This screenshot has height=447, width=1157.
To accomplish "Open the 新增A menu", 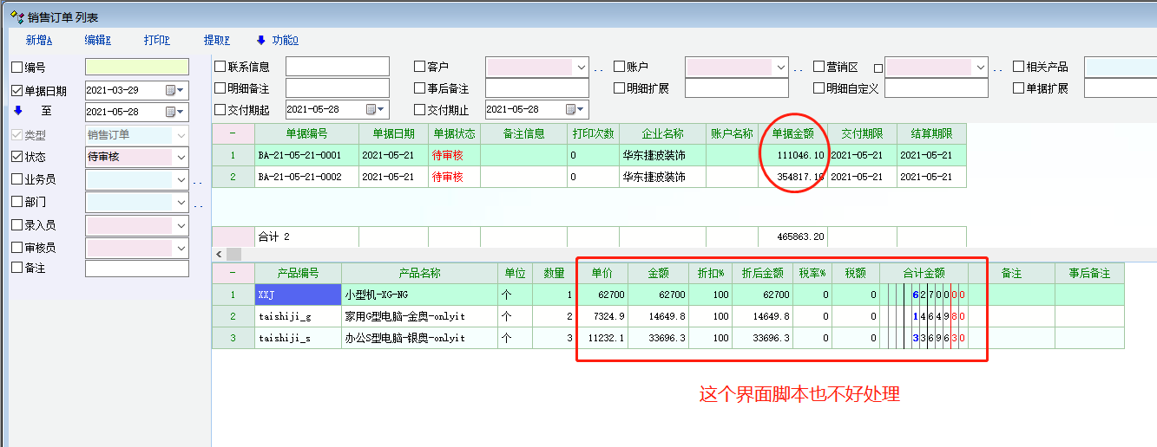I will click(x=39, y=40).
